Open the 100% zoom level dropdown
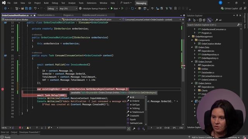Screen dimensions: 248x139 click(6, 128)
